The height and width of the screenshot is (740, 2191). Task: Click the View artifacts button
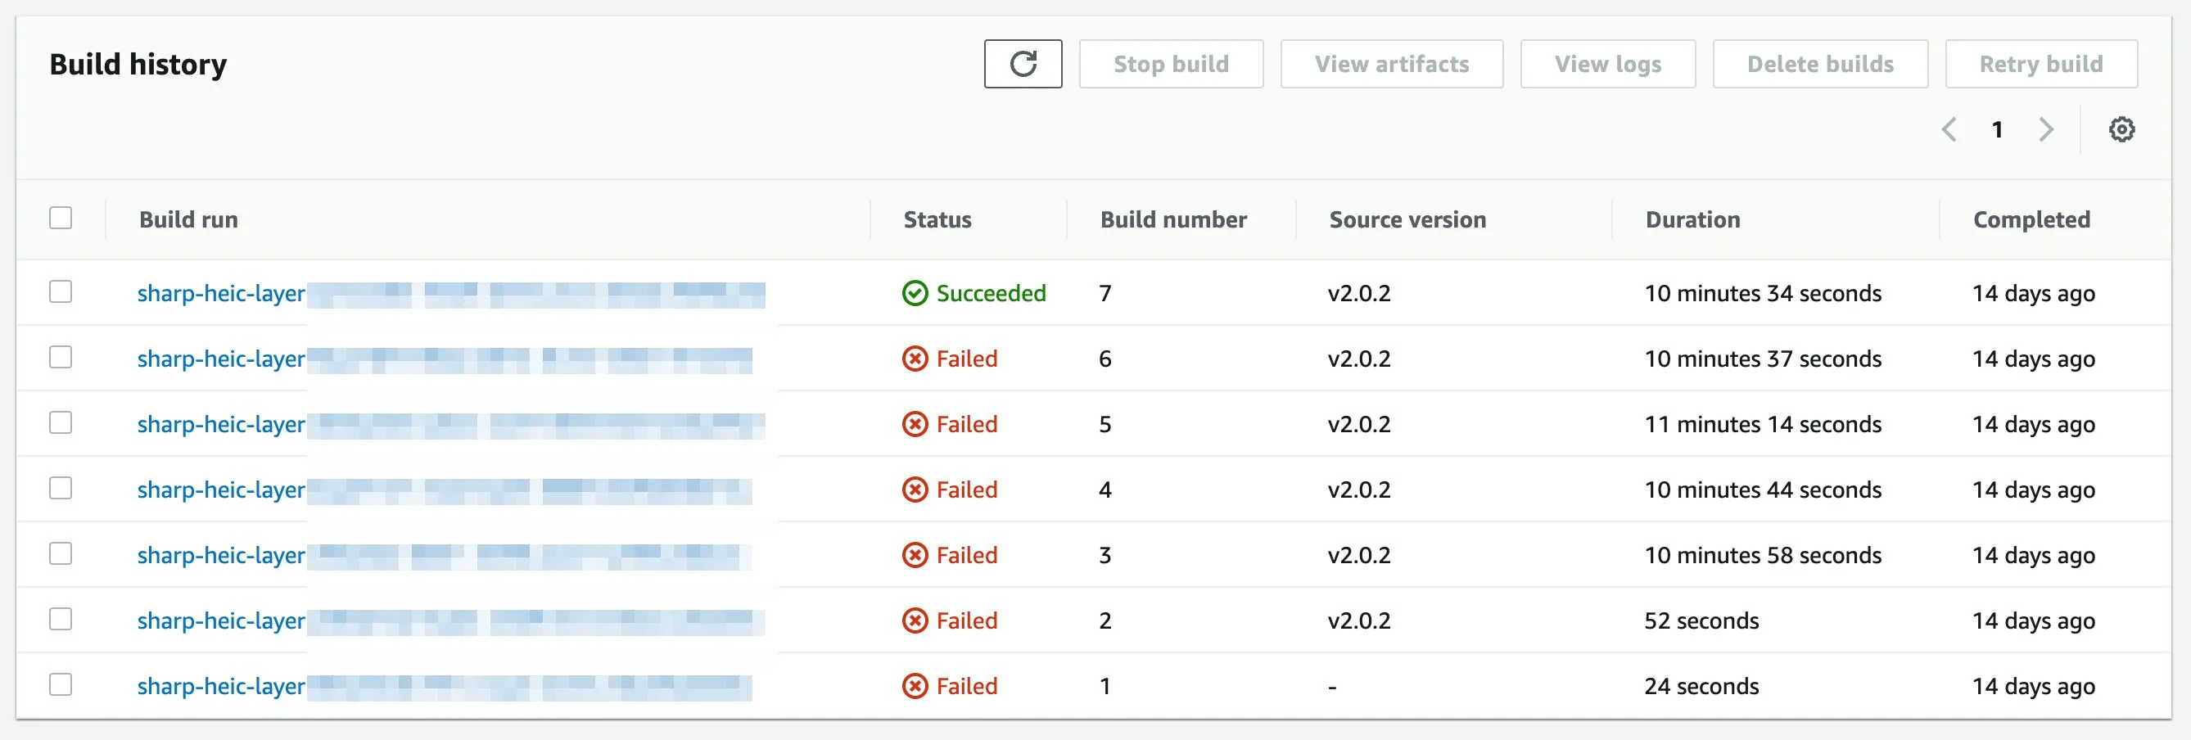(1390, 64)
